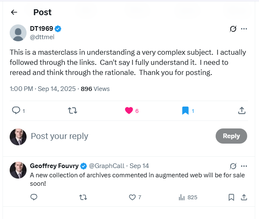This screenshot has height=219, width=259.
Task: Click the back arrow next to Post
Action: [x=14, y=12]
